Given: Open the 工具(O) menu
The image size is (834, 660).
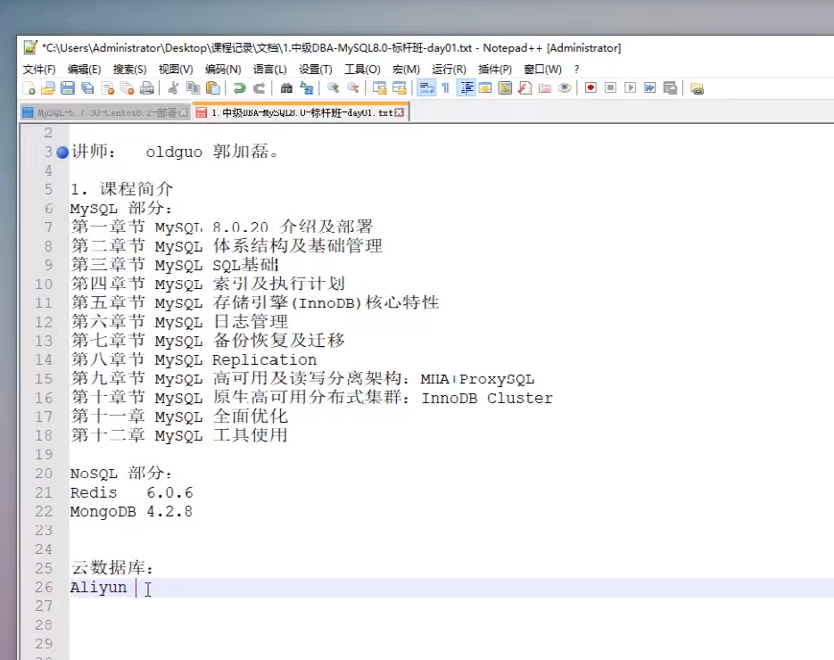Looking at the screenshot, I should tap(362, 70).
